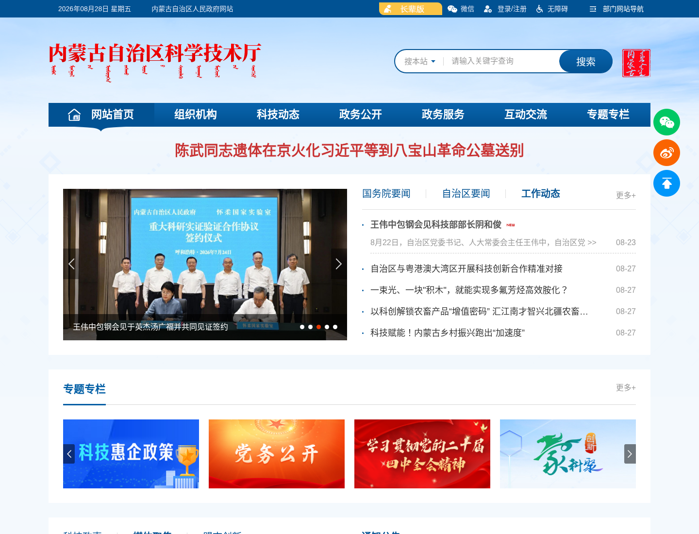Click left arrow of special topics carousel
Image resolution: width=699 pixels, height=534 pixels.
pyautogui.click(x=69, y=454)
